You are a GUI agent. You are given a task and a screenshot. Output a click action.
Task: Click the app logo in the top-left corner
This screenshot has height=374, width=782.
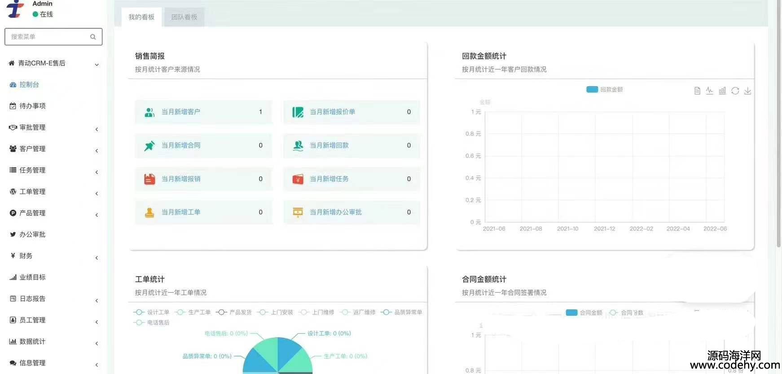coord(15,9)
